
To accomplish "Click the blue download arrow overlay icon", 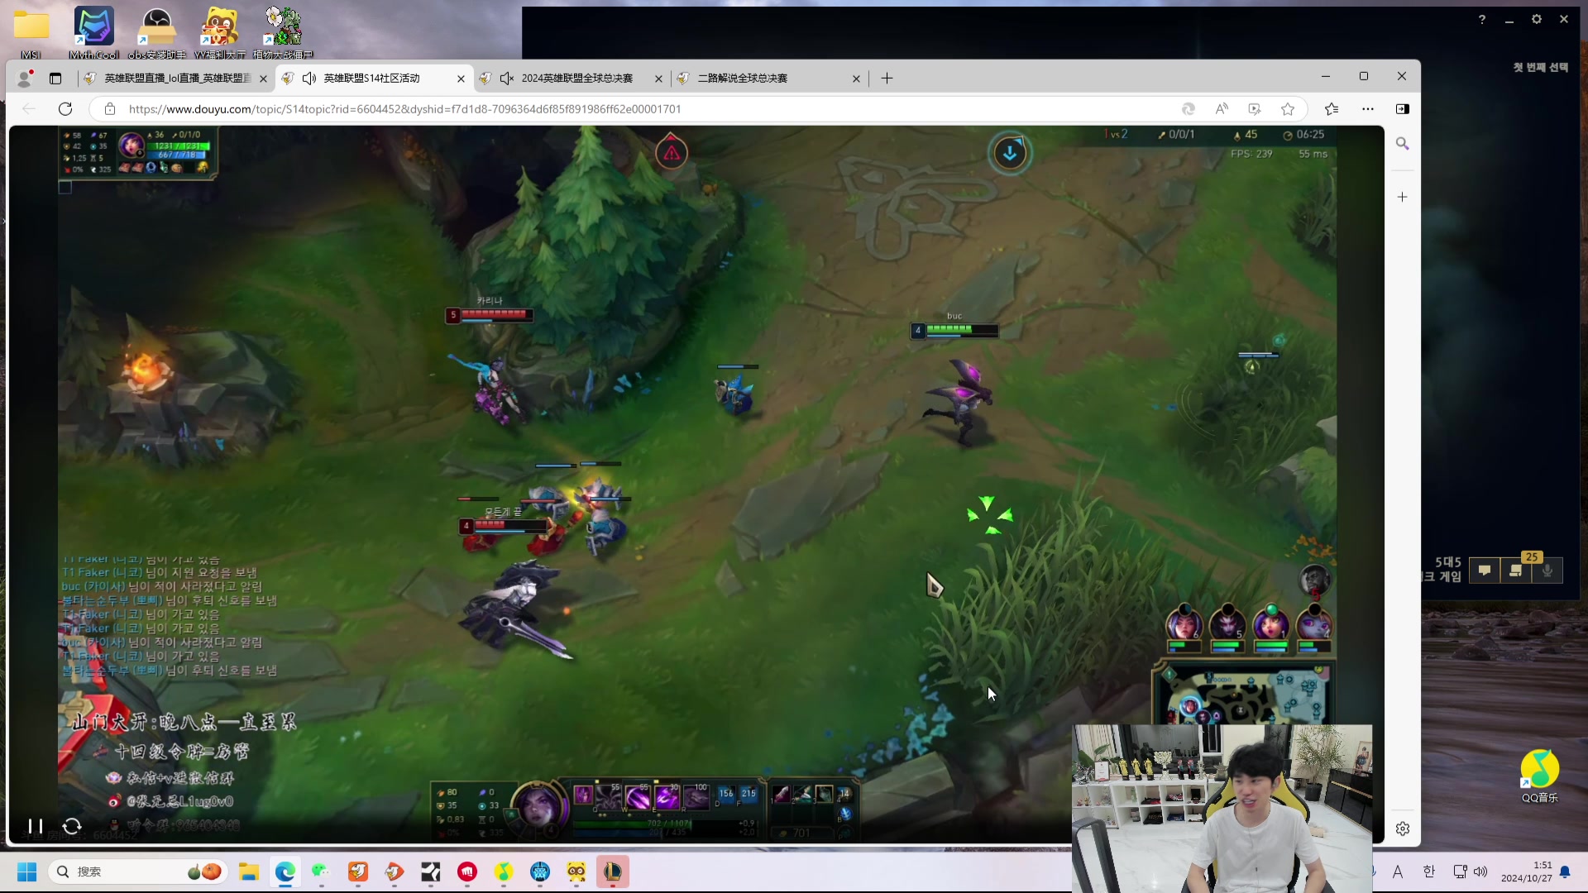I will click(1010, 153).
